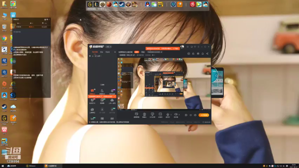
Task: Select third scene tab in left panel
Action: click(107, 52)
